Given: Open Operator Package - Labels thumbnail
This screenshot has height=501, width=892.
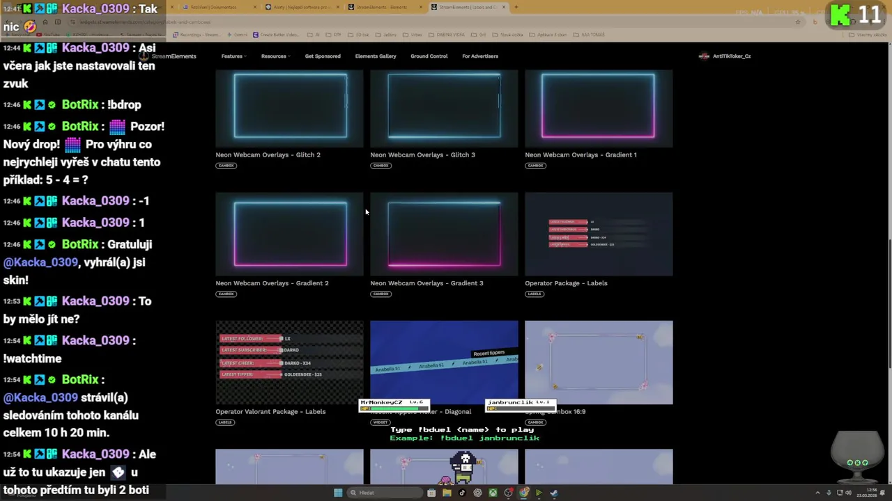Looking at the screenshot, I should pos(599,234).
